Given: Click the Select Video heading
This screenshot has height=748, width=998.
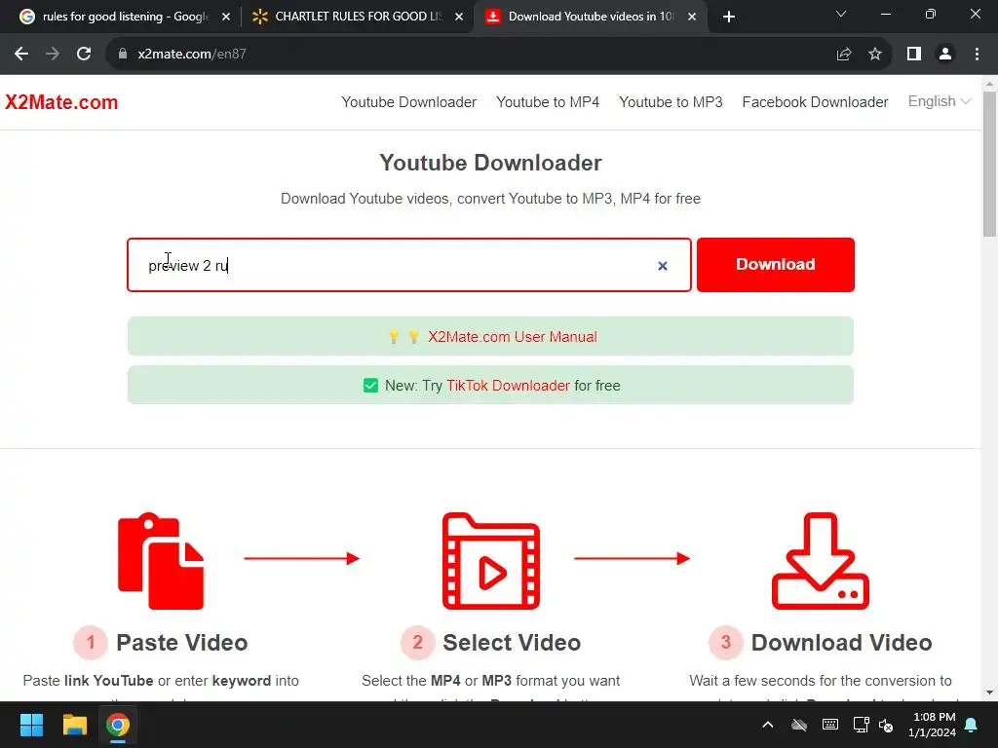Looking at the screenshot, I should tap(512, 643).
